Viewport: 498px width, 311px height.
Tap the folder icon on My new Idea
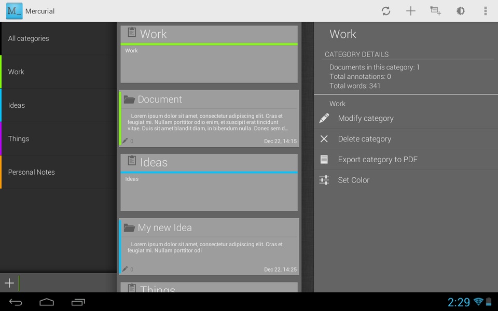click(x=129, y=228)
